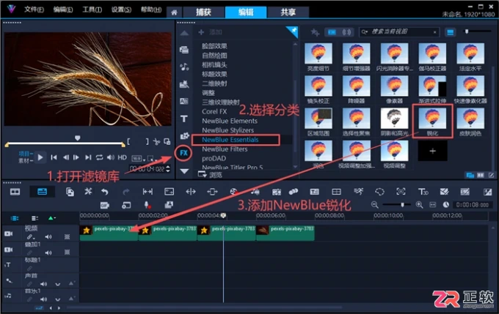Go to the Home tab icon
Screen dimensions: 499x314
point(174,12)
